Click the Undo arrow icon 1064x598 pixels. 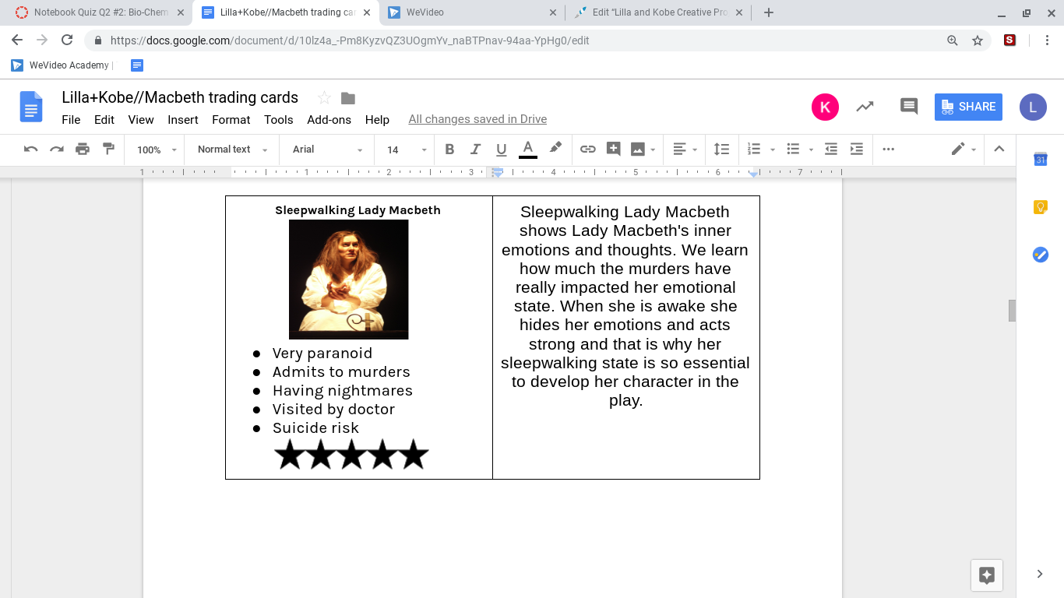[x=31, y=149]
